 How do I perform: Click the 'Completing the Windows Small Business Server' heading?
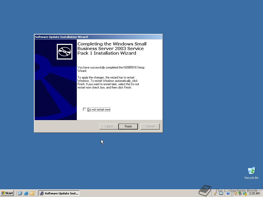point(112,48)
